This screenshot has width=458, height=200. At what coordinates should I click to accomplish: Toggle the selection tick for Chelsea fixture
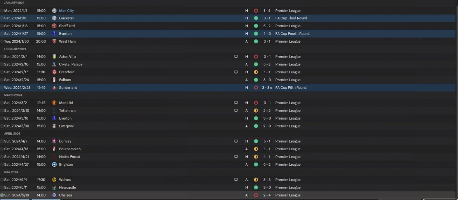click(x=2, y=195)
